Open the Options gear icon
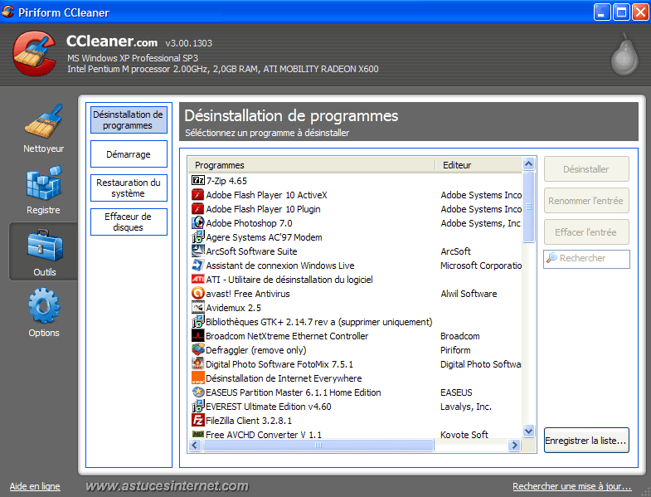The width and height of the screenshot is (651, 497). [x=44, y=306]
